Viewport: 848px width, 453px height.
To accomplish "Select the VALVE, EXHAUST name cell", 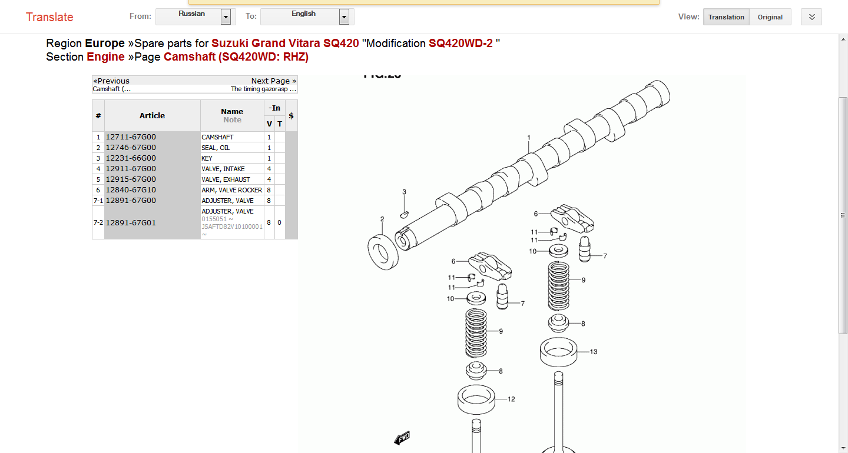I will (x=232, y=179).
